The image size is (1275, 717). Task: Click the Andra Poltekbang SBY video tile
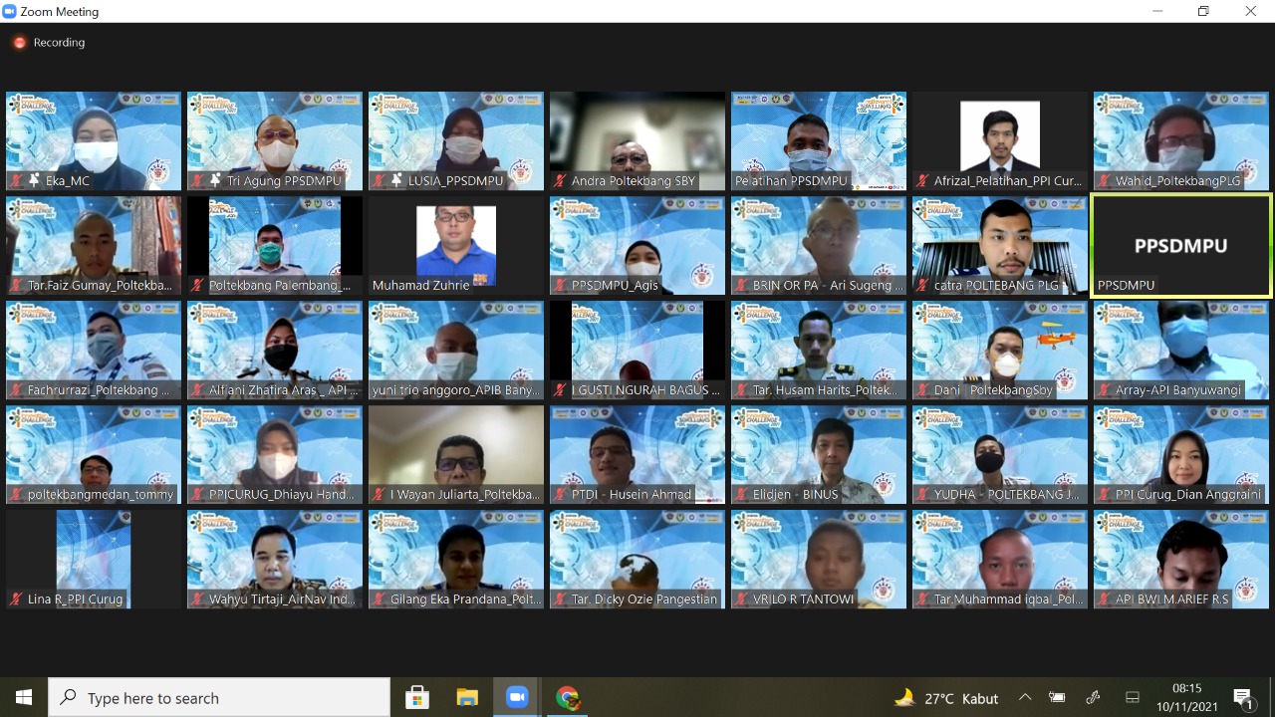click(637, 139)
